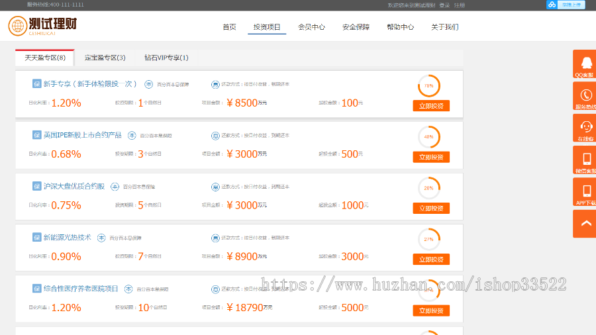Click the upload button beside cloud icon
The width and height of the screenshot is (596, 335).
pyautogui.click(x=571, y=5)
